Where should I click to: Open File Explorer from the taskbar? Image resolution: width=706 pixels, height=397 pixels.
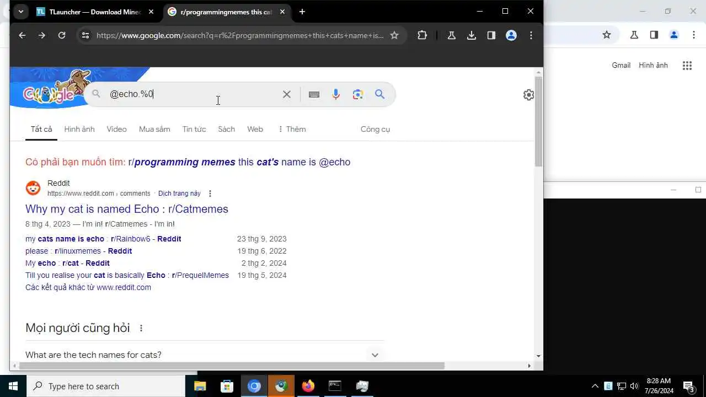(x=200, y=386)
